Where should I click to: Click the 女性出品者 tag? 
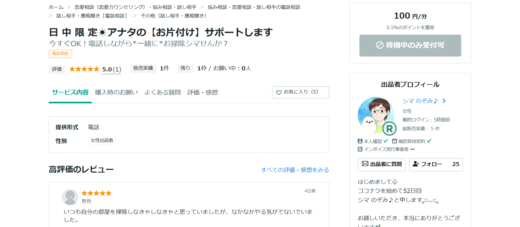click(x=102, y=140)
